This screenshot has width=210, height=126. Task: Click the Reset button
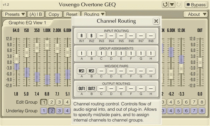(72, 14)
